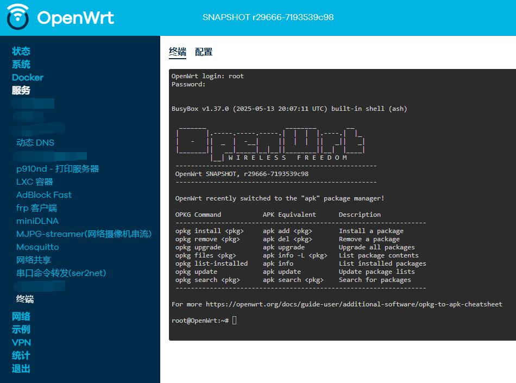Screen dimensions: 516x383
Task: Click 'apk add <pkg>' in terminal table
Action: pyautogui.click(x=287, y=231)
